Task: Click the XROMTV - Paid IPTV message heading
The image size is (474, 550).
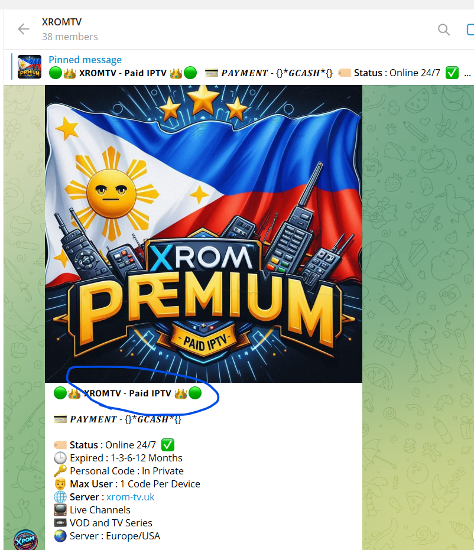Action: 128,393
